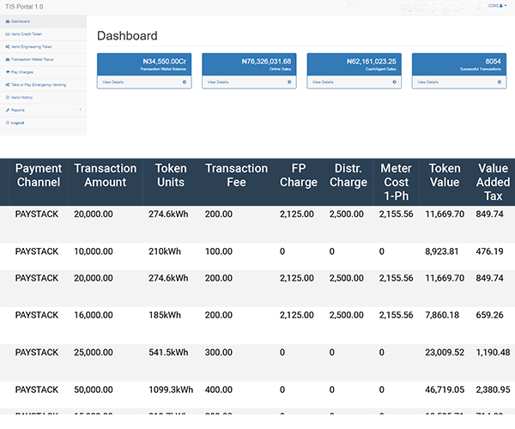Click the Vend History clock icon

[7, 98]
